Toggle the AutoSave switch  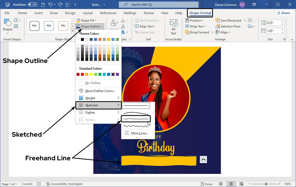click(x=33, y=5)
